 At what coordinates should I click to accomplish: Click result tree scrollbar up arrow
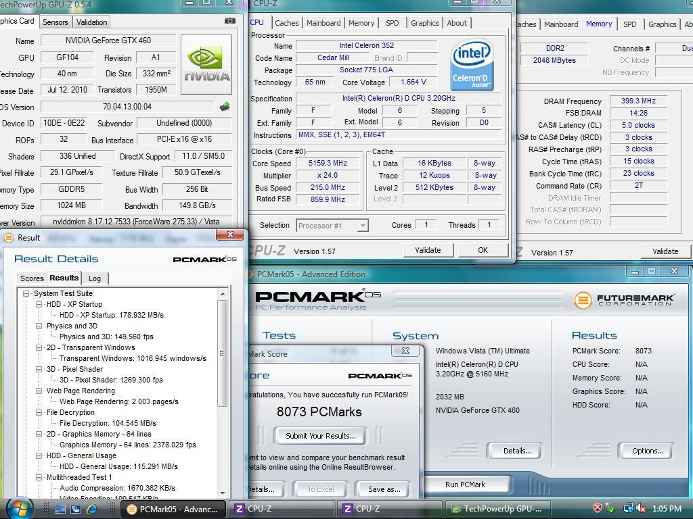click(223, 294)
